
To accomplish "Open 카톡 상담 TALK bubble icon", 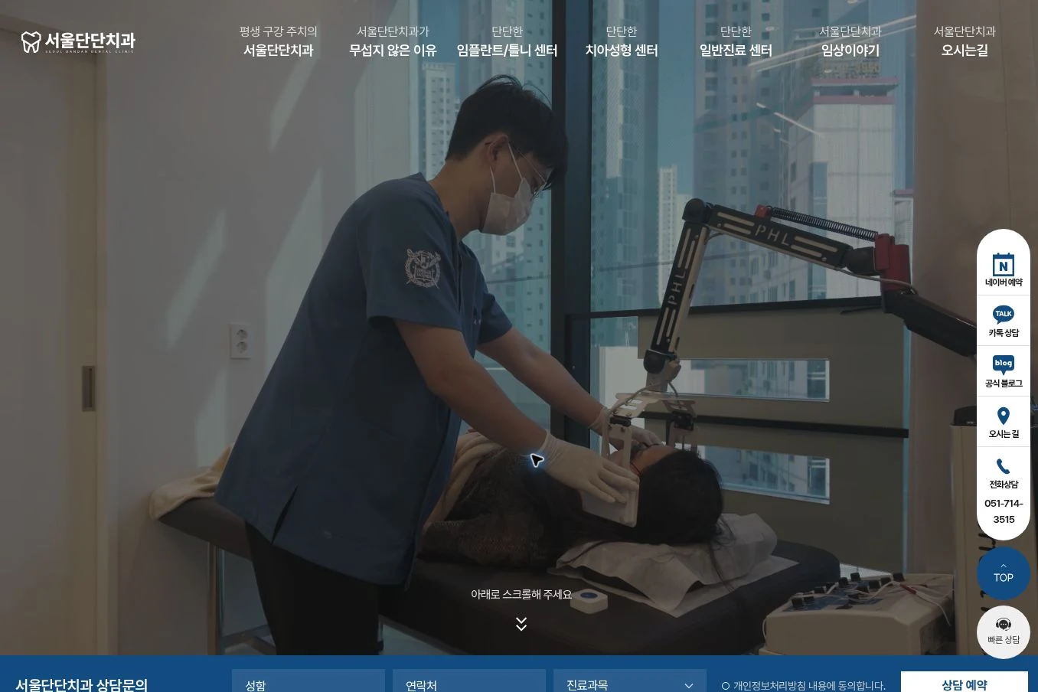I will (1003, 315).
